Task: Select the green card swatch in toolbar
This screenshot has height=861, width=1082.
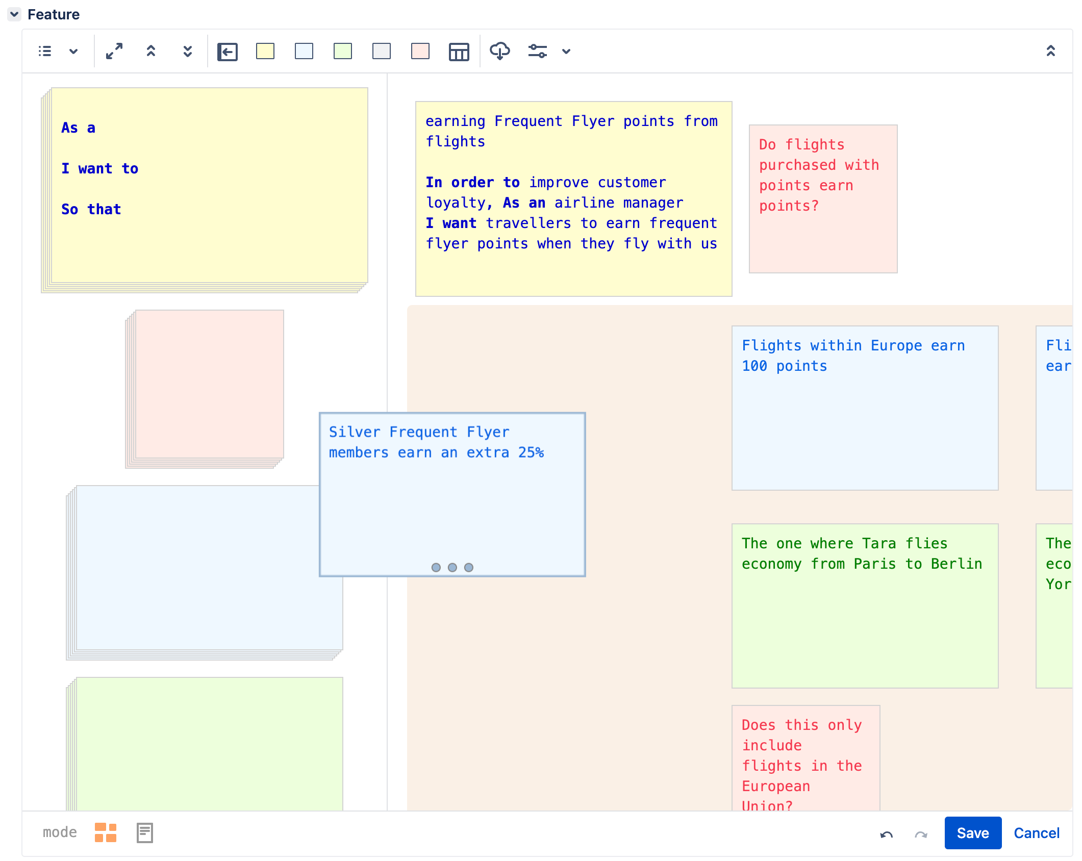Action: click(x=343, y=51)
